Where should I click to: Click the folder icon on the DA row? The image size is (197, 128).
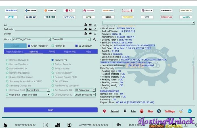click(90, 25)
